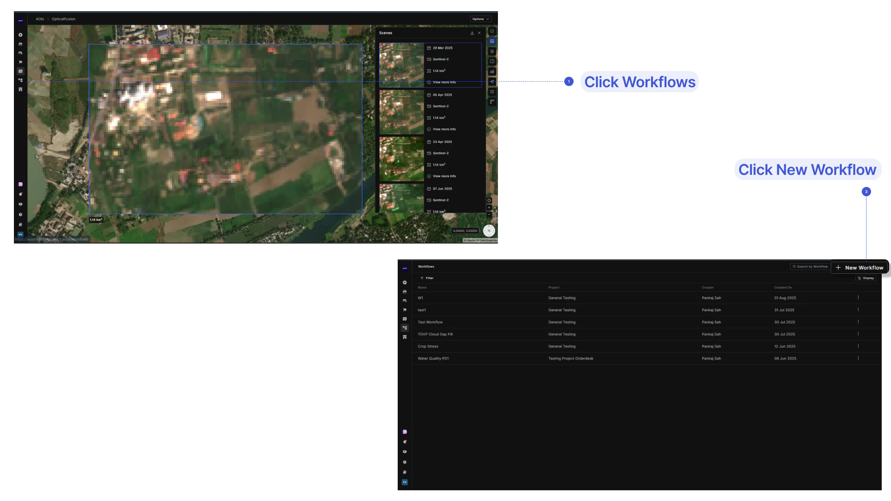Select the measure ruler tool
The width and height of the screenshot is (891, 501).
click(492, 102)
